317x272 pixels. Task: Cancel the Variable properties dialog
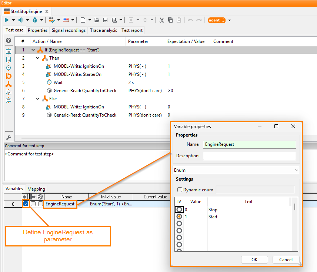[286, 260]
